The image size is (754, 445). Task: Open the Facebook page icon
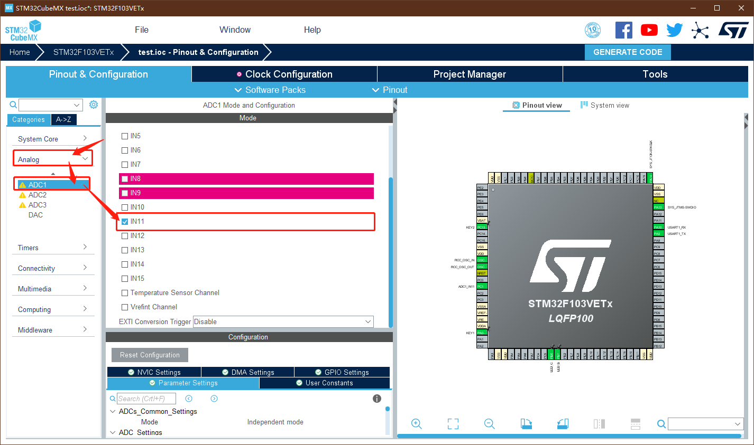(624, 30)
